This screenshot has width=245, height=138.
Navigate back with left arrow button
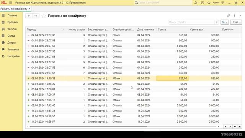tap(29, 16)
